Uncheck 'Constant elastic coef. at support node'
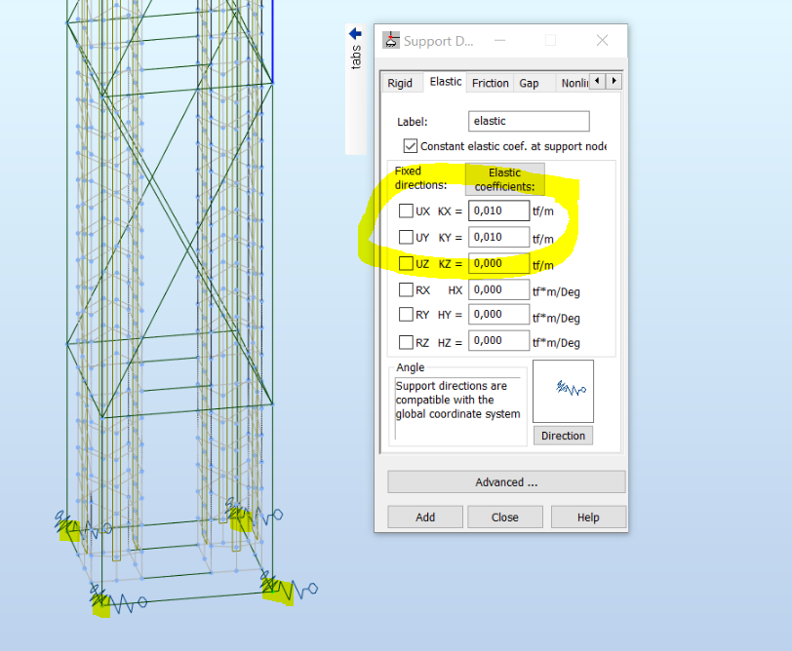 coord(411,145)
